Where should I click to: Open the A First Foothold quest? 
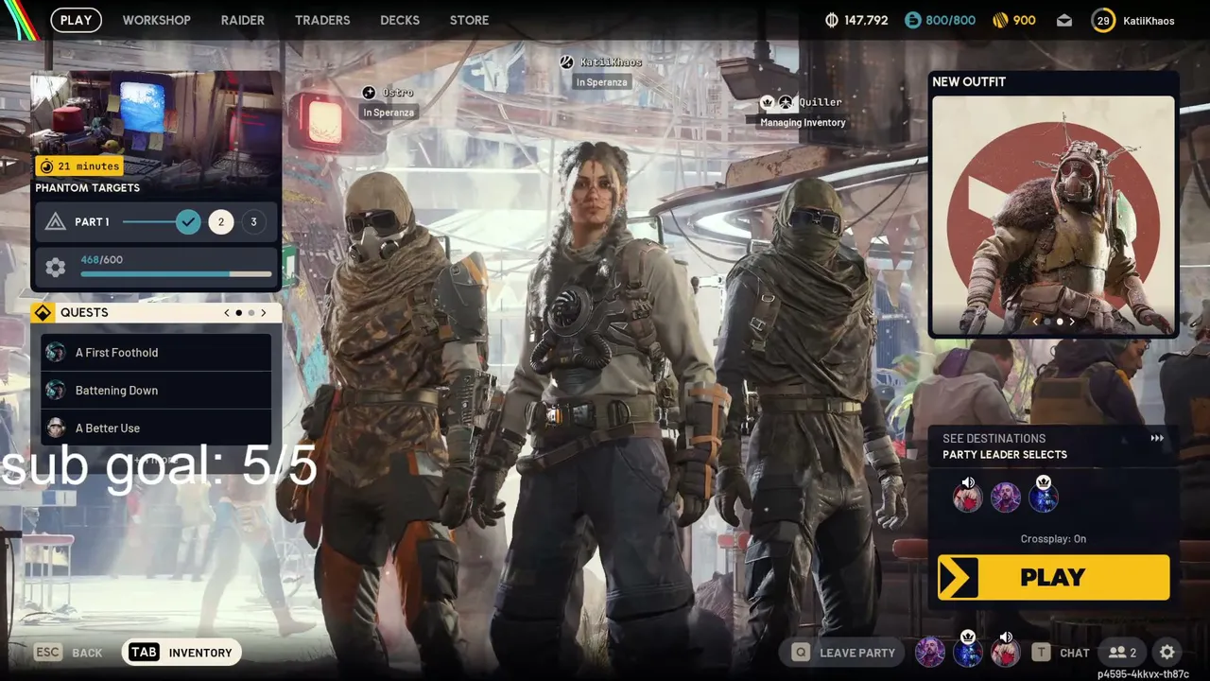[156, 353]
